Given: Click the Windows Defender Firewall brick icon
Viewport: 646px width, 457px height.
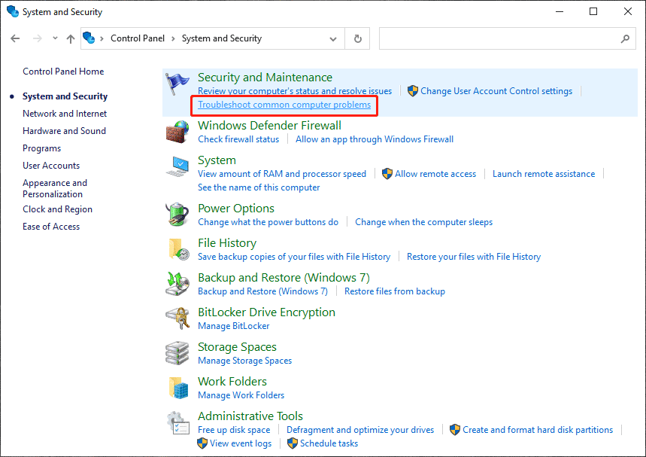Looking at the screenshot, I should (x=177, y=133).
